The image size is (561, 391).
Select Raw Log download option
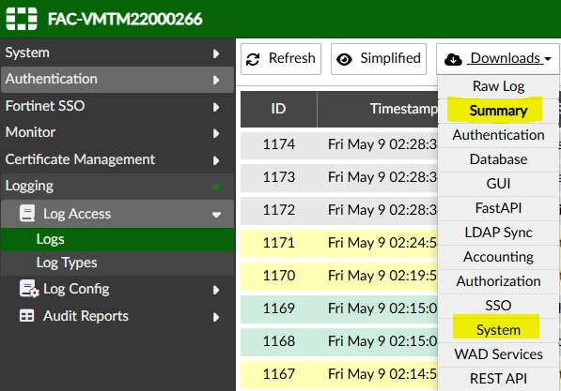[498, 86]
